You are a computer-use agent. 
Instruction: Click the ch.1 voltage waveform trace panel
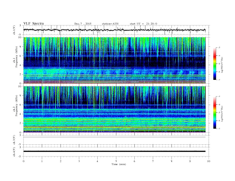coord(117,30)
